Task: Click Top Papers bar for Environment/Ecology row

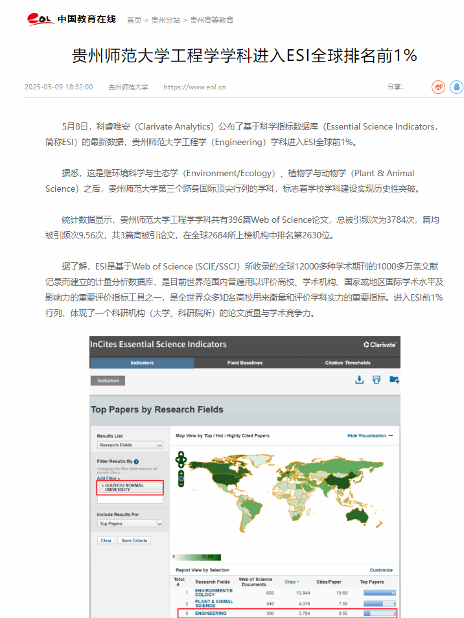Action: pyautogui.click(x=380, y=593)
